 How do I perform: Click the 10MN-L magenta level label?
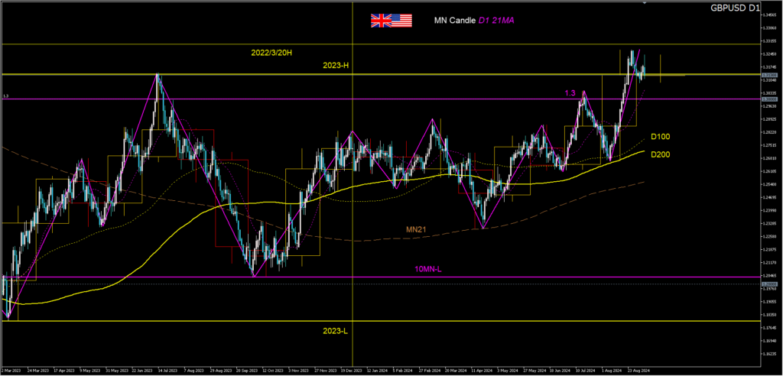point(433,269)
